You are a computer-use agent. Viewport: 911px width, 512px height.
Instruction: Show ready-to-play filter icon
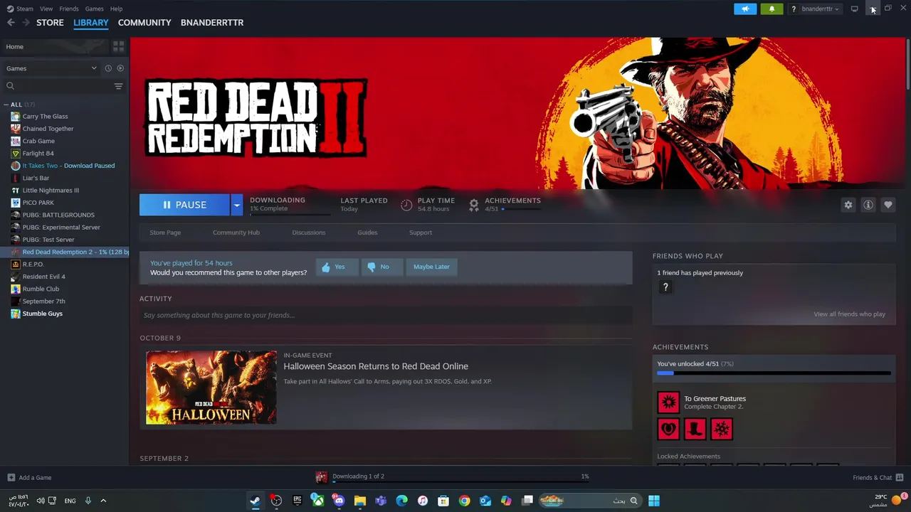pos(120,68)
